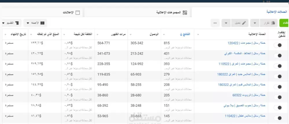Click the ad sets grid icon
This screenshot has width=289, height=124.
click(185, 12)
